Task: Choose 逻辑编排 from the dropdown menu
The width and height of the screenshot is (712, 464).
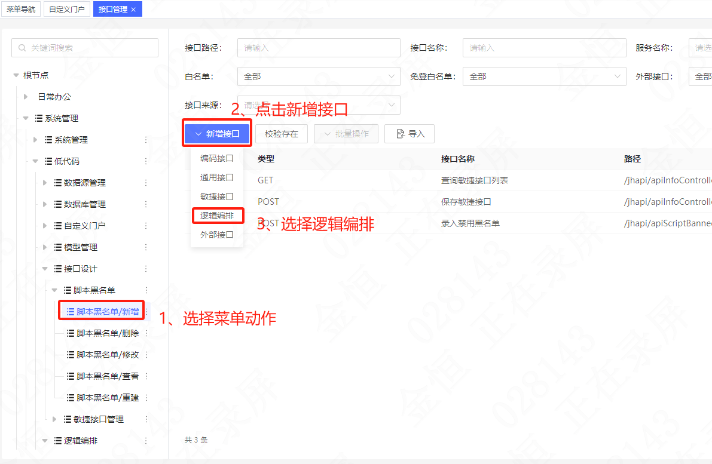Action: coord(217,216)
